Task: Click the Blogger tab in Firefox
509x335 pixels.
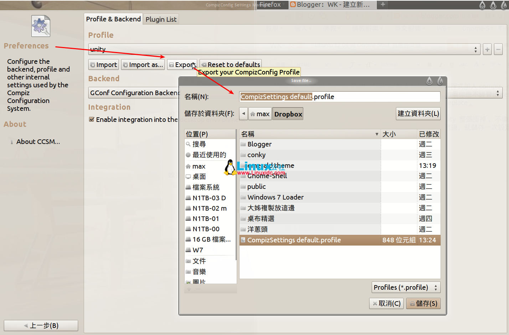Action: 332,5
